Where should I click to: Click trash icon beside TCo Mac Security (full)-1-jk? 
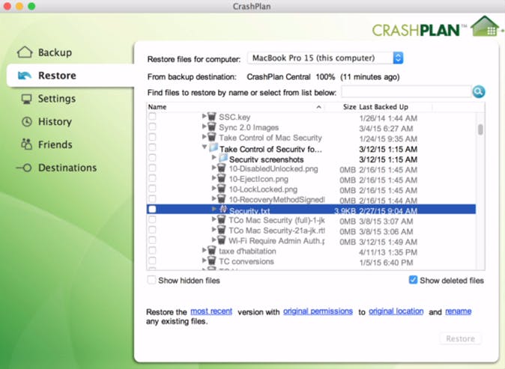[221, 220]
